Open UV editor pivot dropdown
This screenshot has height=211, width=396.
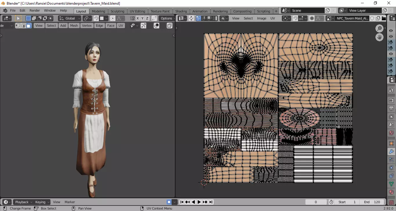point(286,18)
